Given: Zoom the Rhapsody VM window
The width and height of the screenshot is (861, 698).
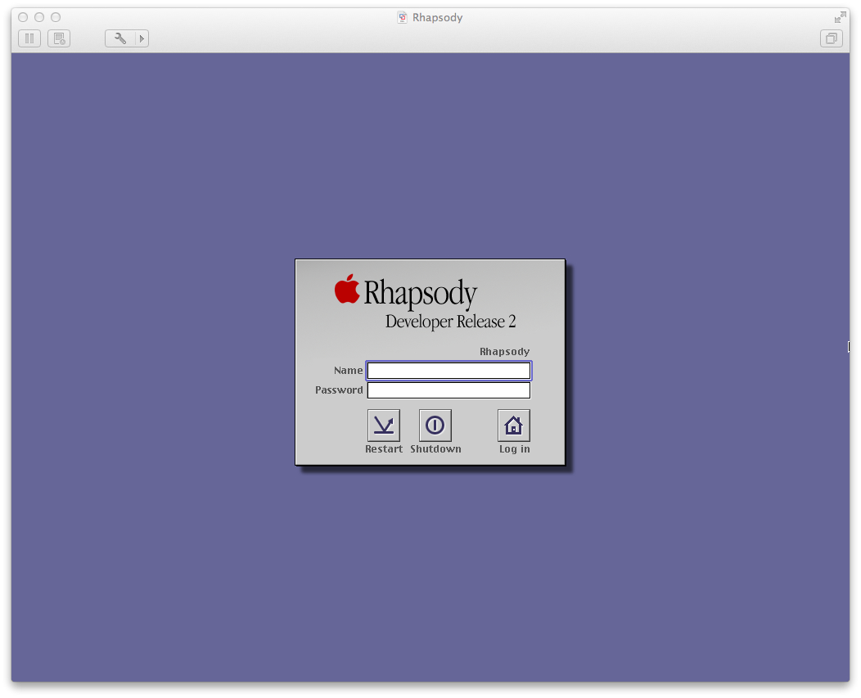Looking at the screenshot, I should [x=56, y=17].
